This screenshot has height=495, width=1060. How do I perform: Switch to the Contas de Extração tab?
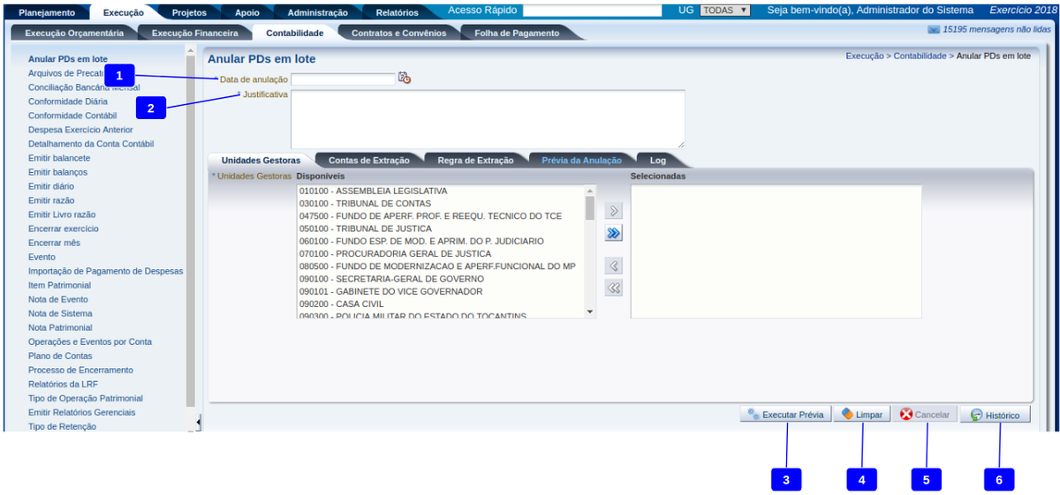tap(368, 161)
